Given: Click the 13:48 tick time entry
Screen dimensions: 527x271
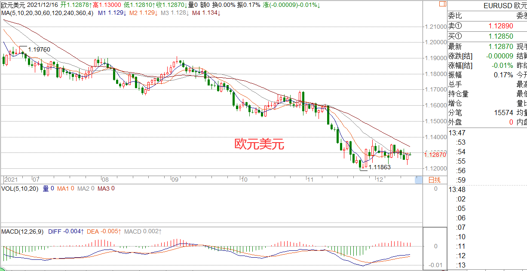Looking at the screenshot, I should tap(457, 189).
